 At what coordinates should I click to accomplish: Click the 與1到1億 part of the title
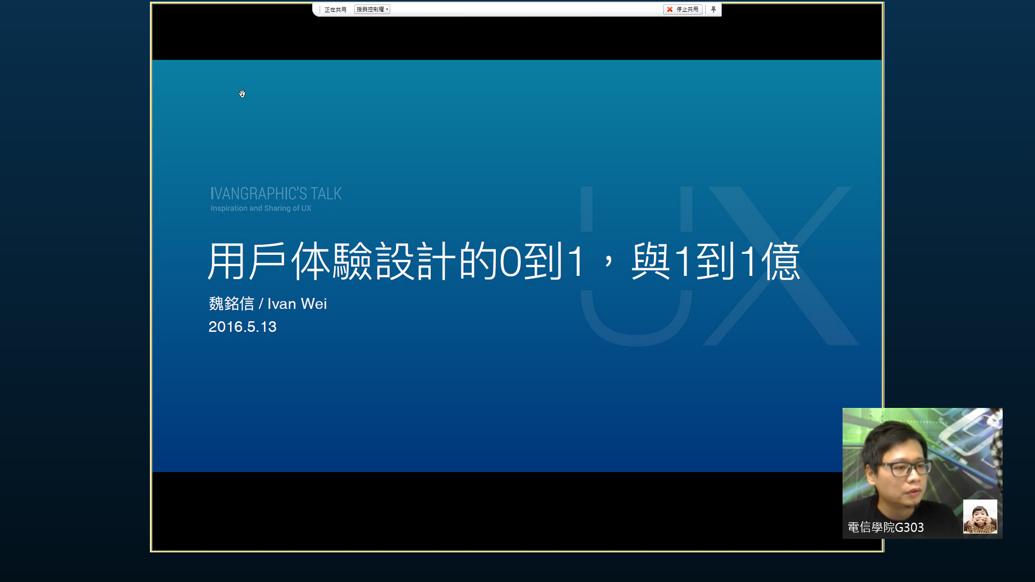pyautogui.click(x=715, y=261)
